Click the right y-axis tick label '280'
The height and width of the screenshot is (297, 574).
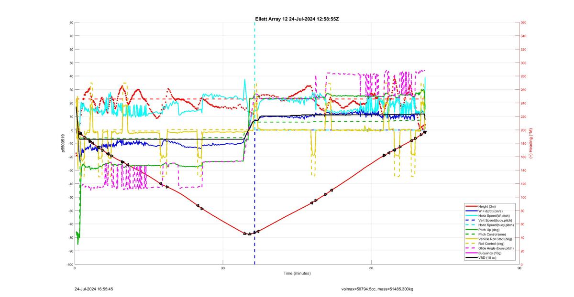click(x=523, y=76)
